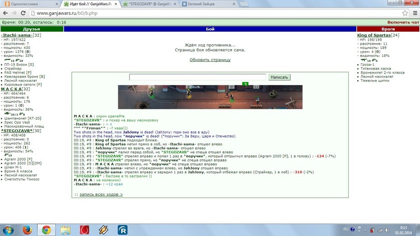Click Снегоступы Токосо item

click(22, 179)
